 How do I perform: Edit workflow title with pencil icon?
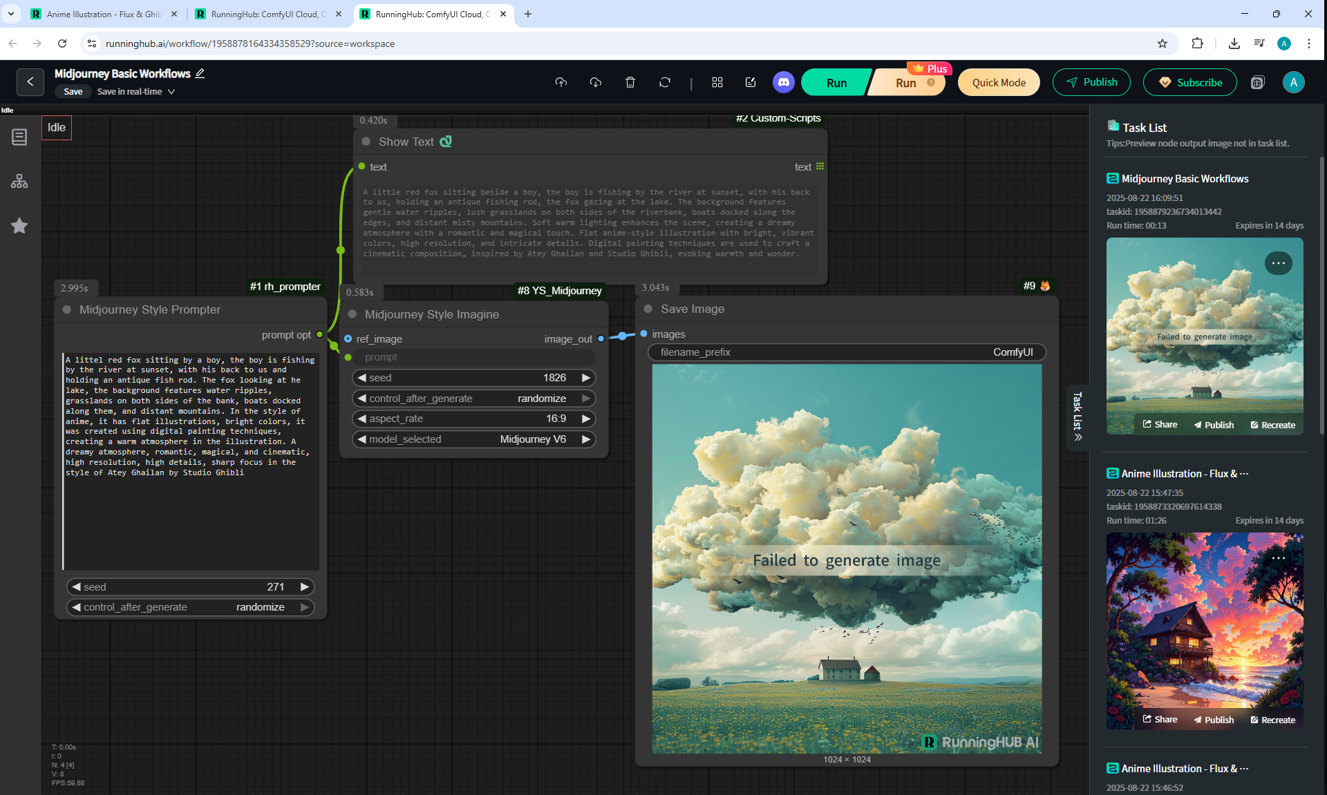click(x=200, y=73)
